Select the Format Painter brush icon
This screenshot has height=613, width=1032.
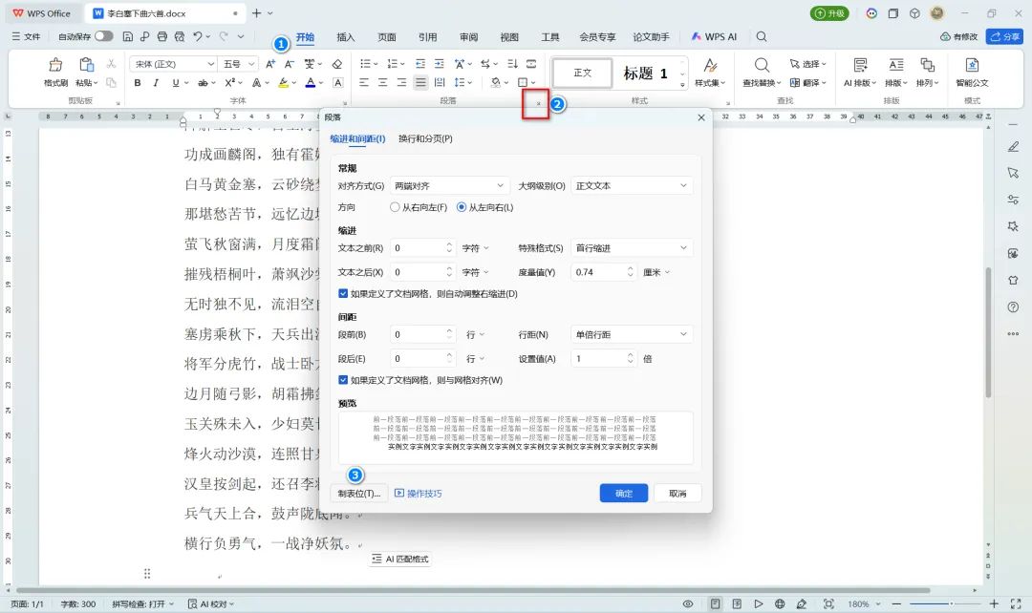[56, 65]
